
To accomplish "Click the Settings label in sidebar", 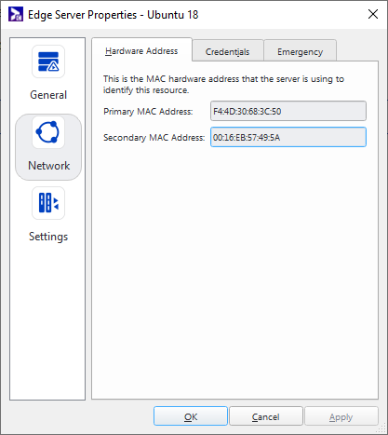I will click(48, 237).
